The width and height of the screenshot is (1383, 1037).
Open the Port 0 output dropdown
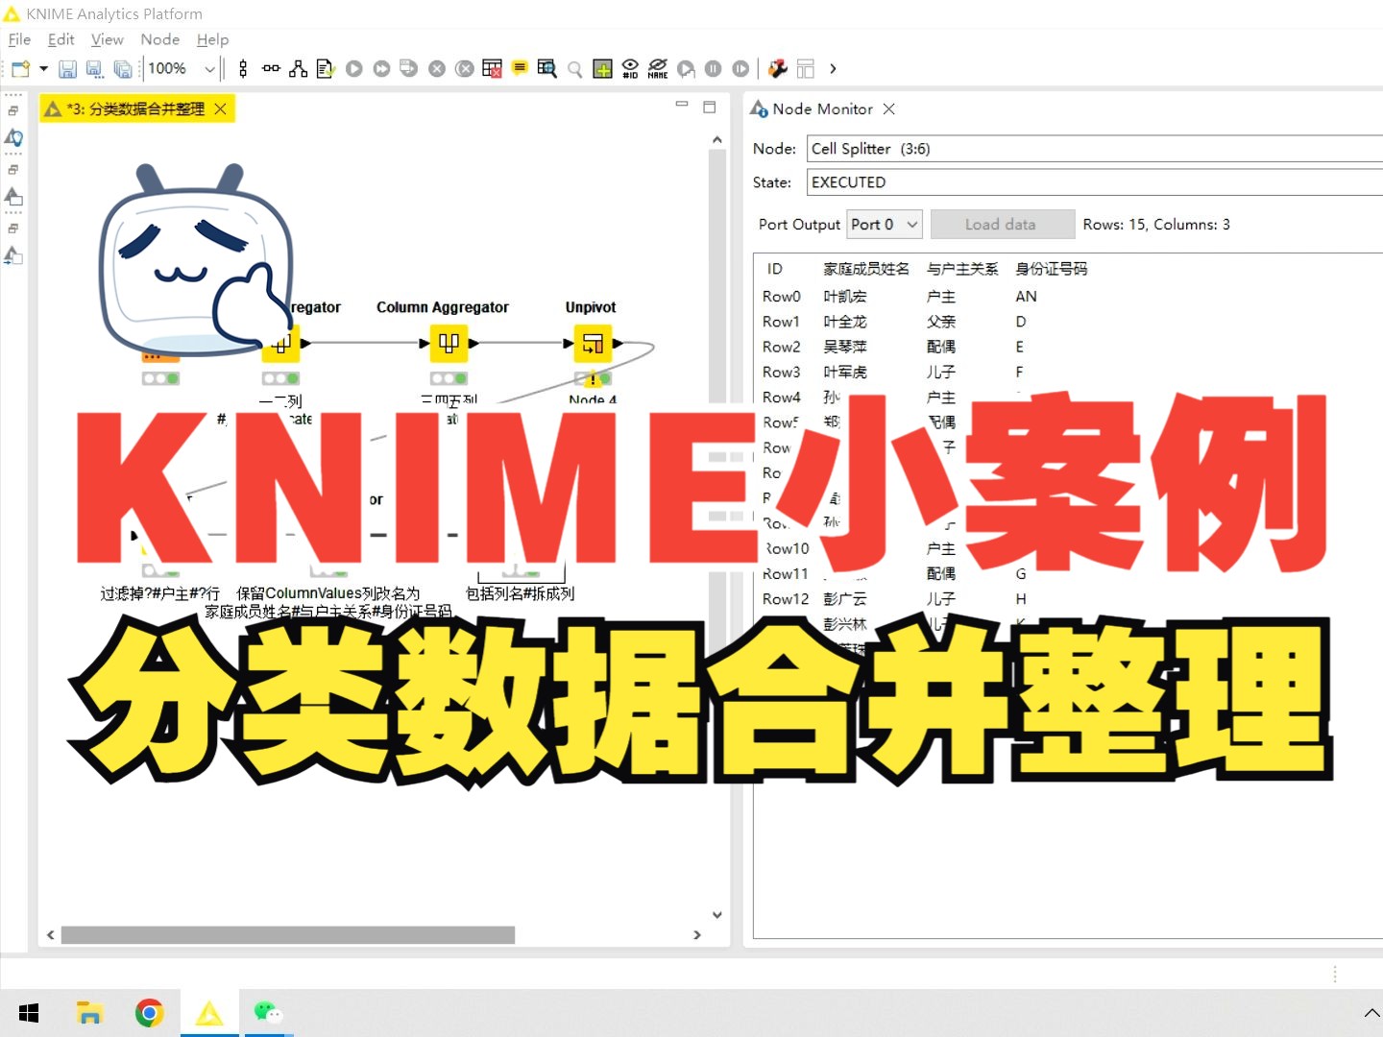pos(885,224)
